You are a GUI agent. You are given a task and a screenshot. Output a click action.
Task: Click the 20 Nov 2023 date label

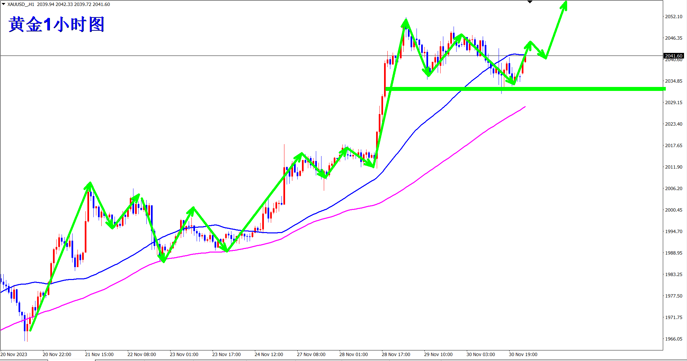coord(14,354)
